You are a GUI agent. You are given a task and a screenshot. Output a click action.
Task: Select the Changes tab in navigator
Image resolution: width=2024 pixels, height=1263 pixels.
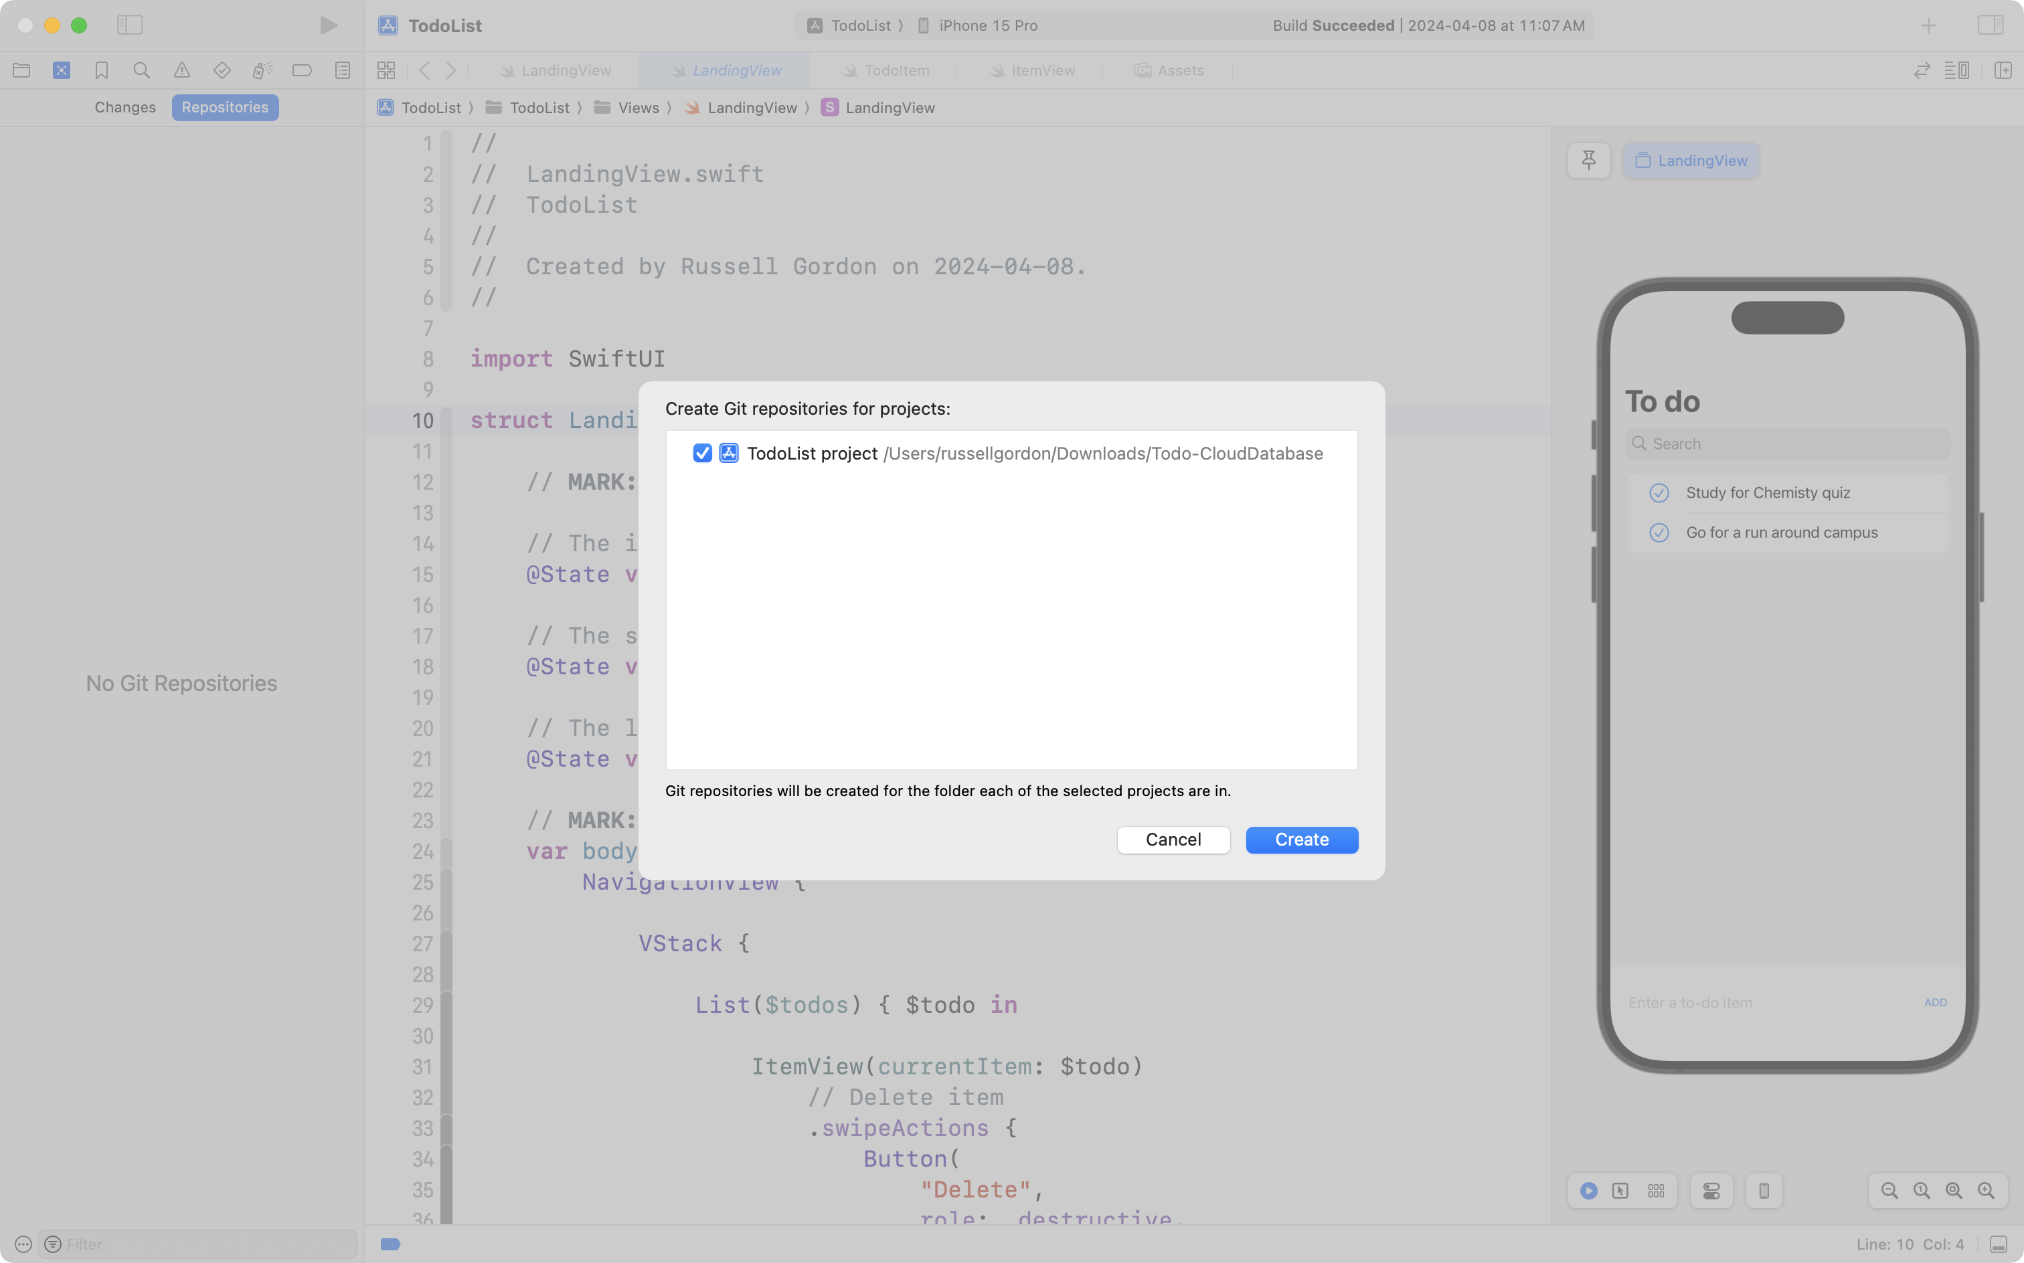(125, 107)
